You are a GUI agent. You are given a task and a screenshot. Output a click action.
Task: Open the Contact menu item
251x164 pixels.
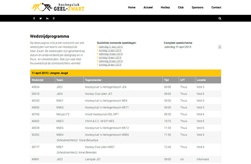(x=216, y=7)
